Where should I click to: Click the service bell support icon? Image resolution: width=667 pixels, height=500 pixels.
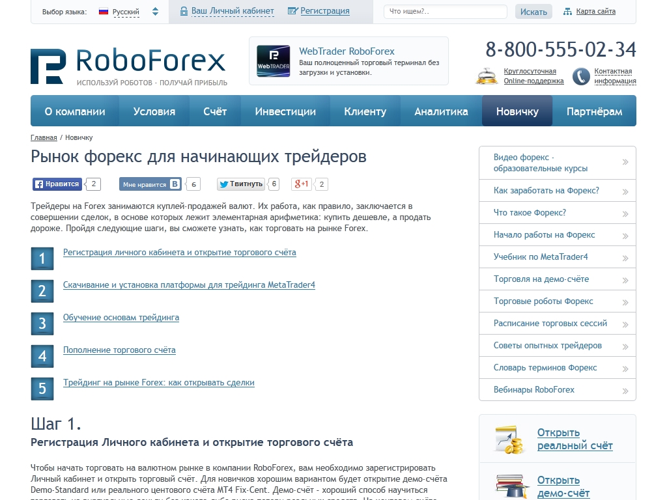pos(487,76)
